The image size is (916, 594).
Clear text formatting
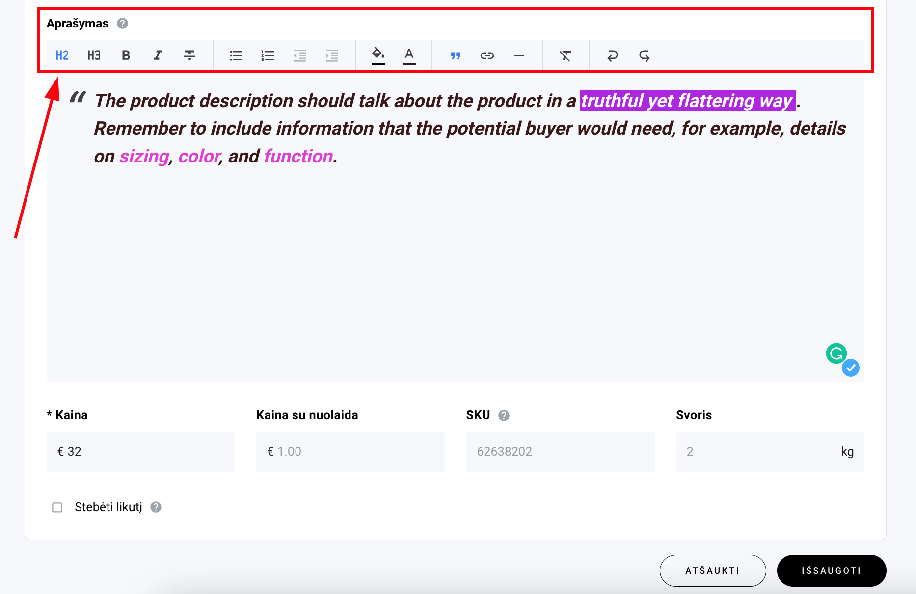(566, 55)
